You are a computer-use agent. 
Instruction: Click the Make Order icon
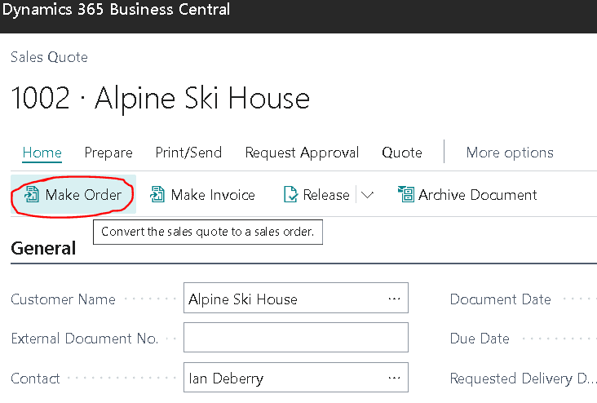click(x=32, y=194)
